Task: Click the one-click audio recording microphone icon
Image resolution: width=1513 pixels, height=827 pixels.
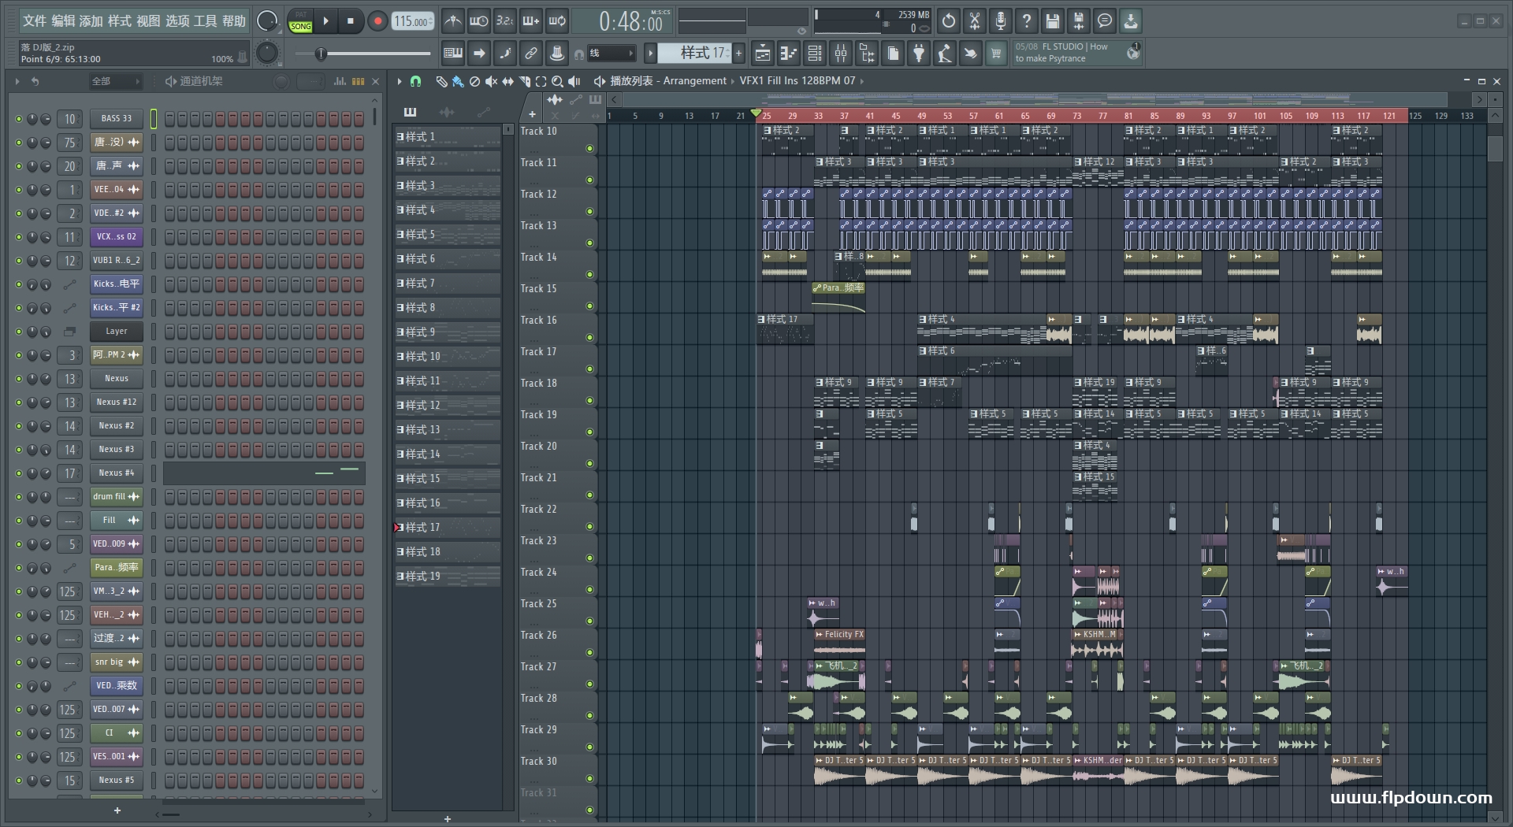Action: pos(1001,21)
